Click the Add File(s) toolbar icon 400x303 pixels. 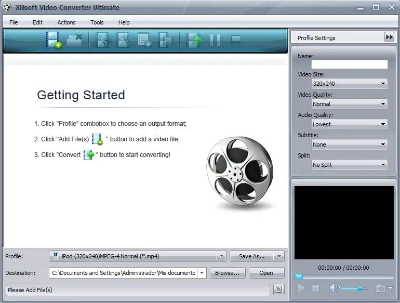54,40
